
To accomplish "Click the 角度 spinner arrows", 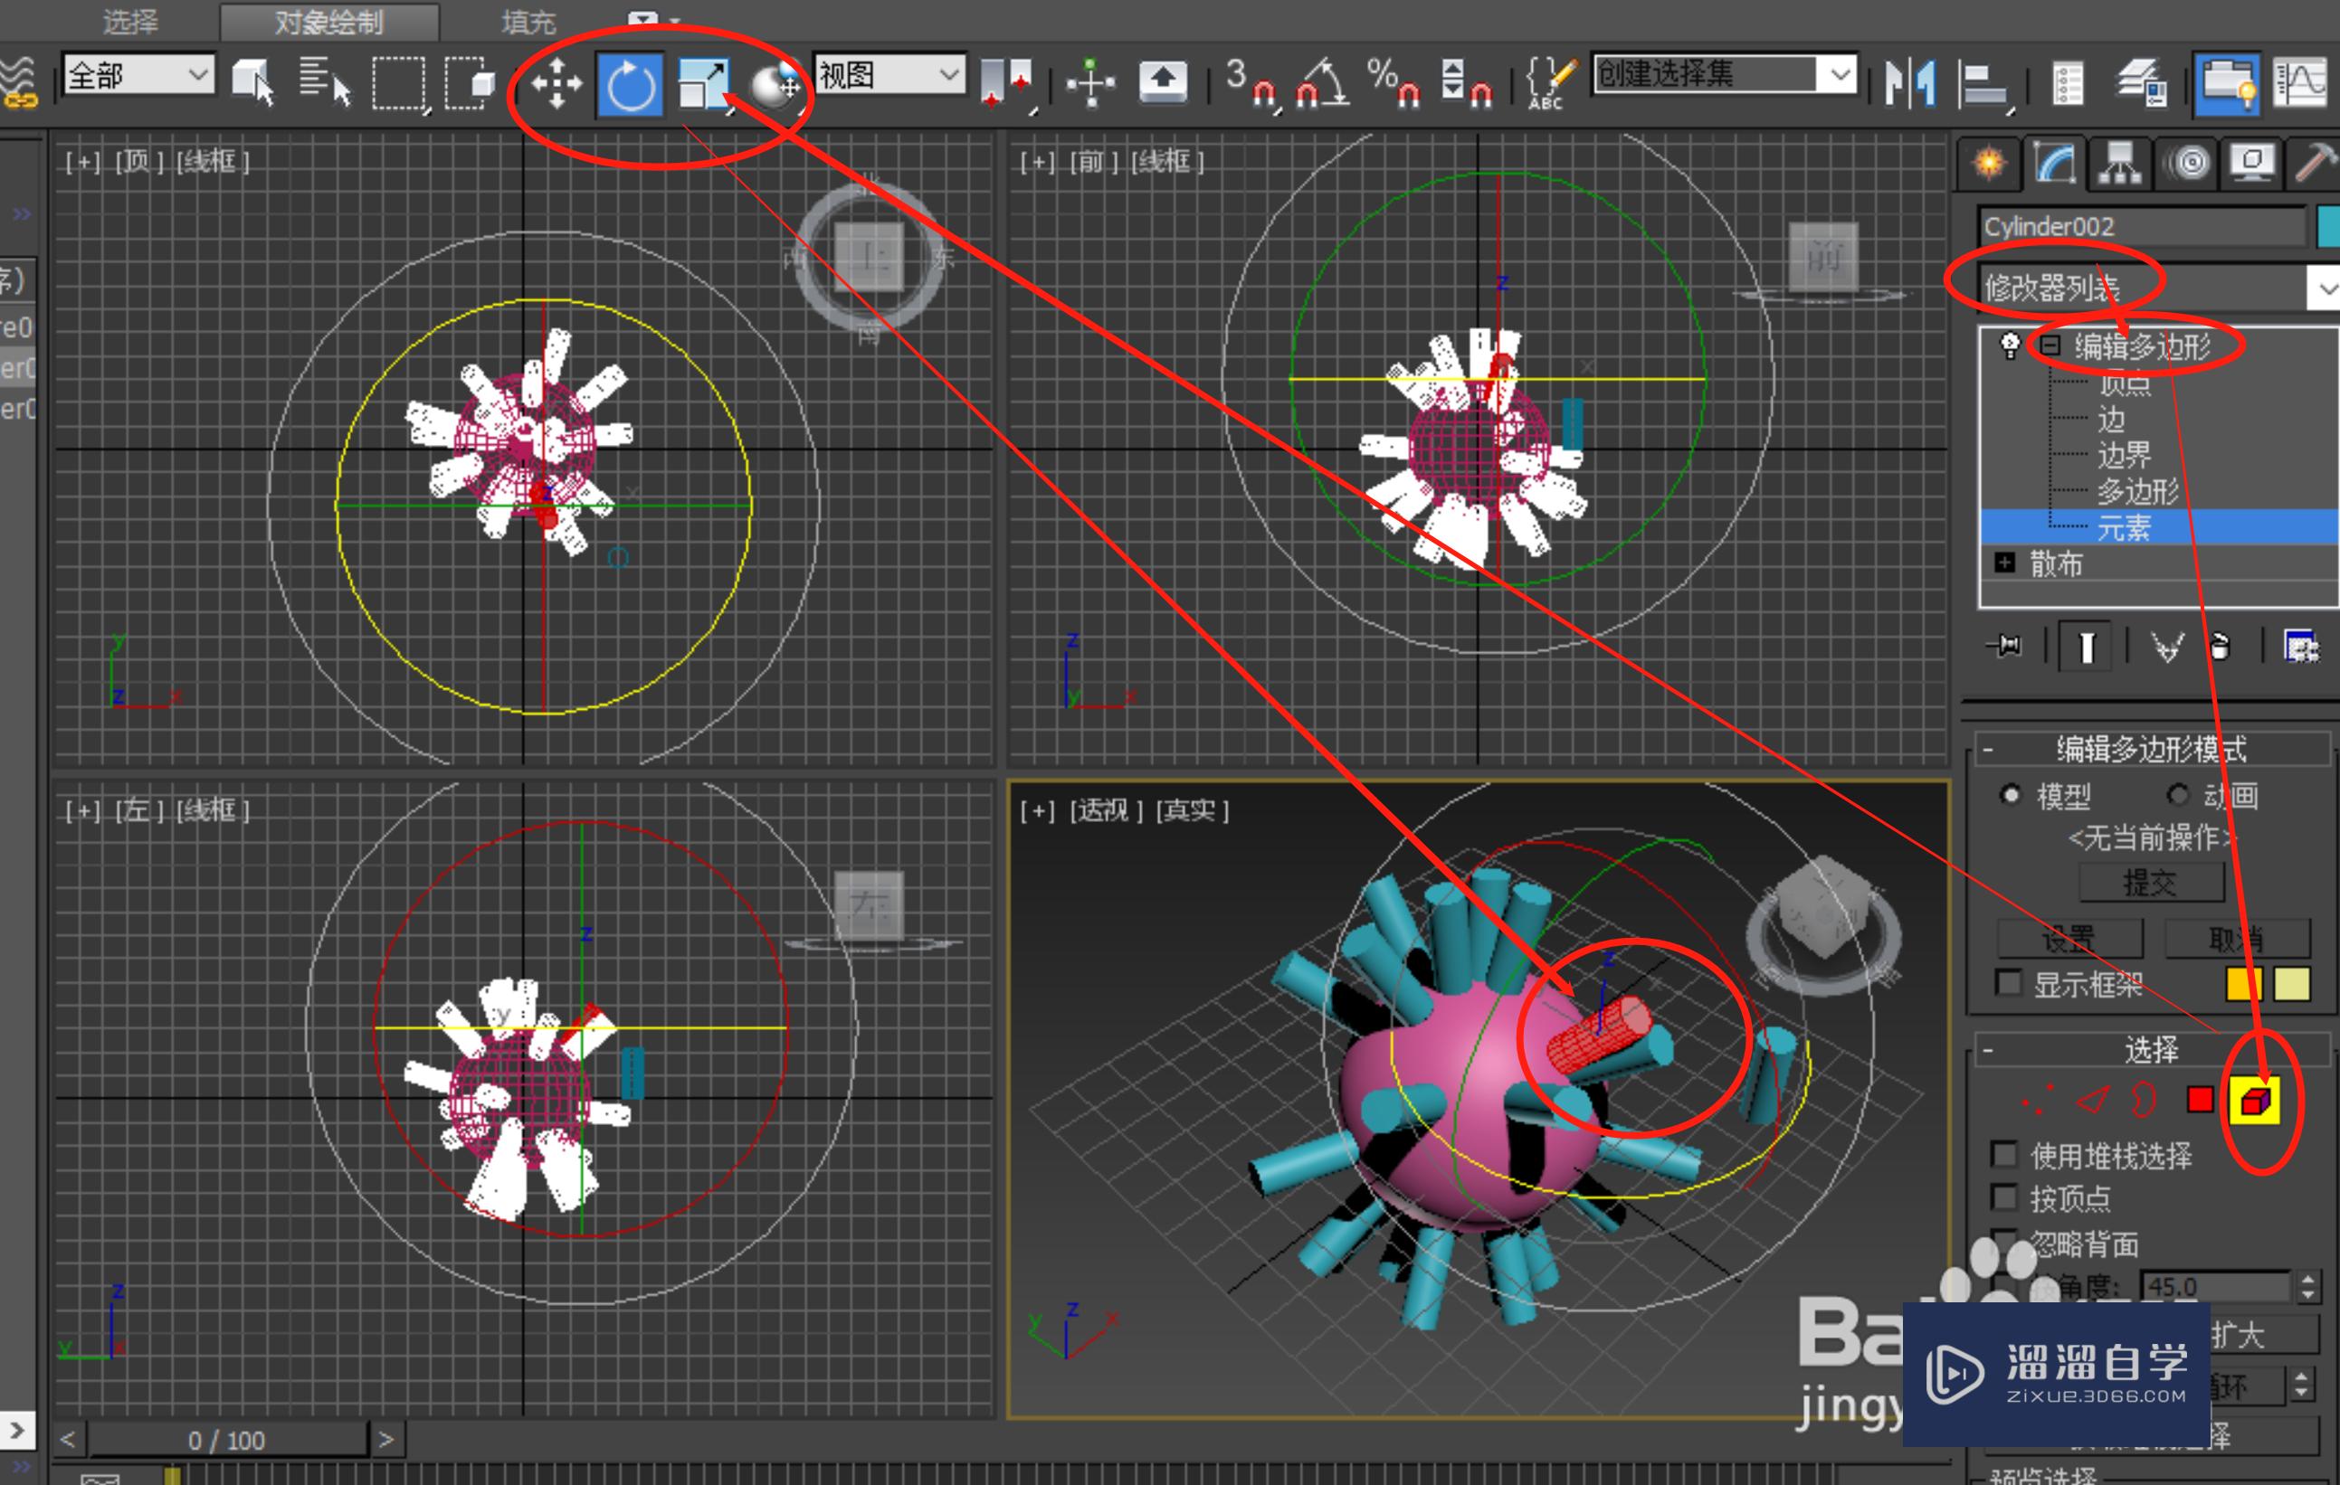I will [2309, 1286].
